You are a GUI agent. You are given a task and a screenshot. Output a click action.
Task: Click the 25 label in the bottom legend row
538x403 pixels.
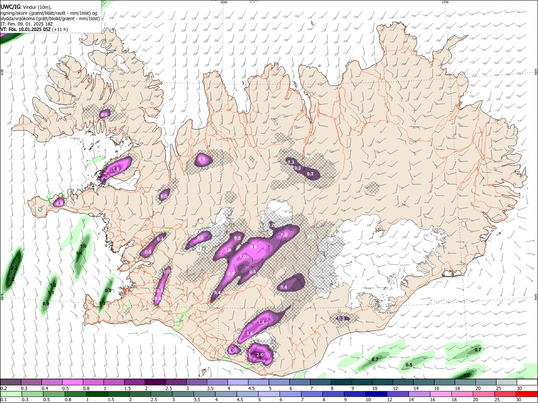[x=497, y=400]
